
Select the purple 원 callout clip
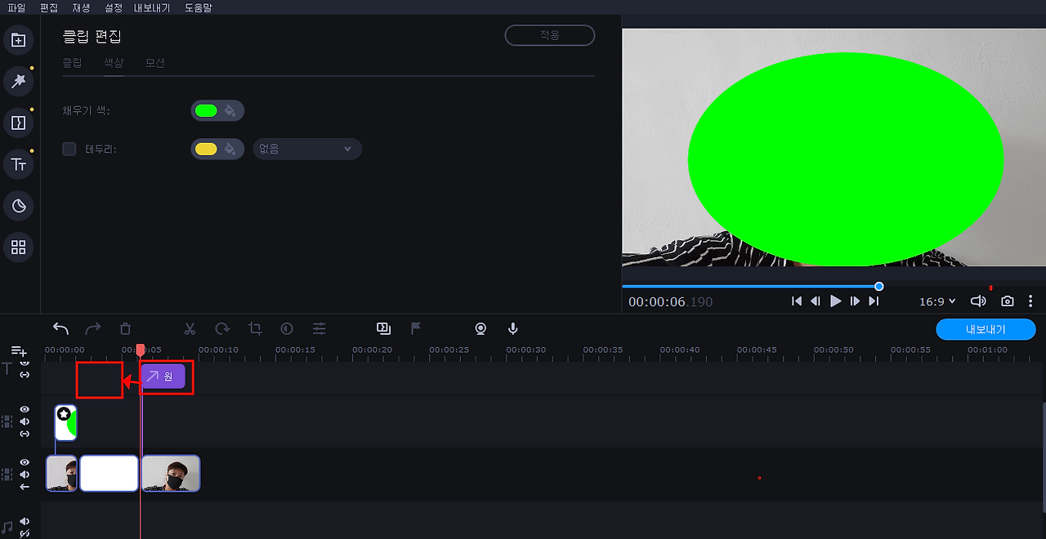[163, 376]
